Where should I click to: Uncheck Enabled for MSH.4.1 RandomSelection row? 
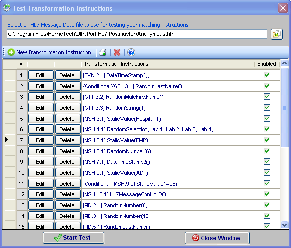tap(267, 129)
